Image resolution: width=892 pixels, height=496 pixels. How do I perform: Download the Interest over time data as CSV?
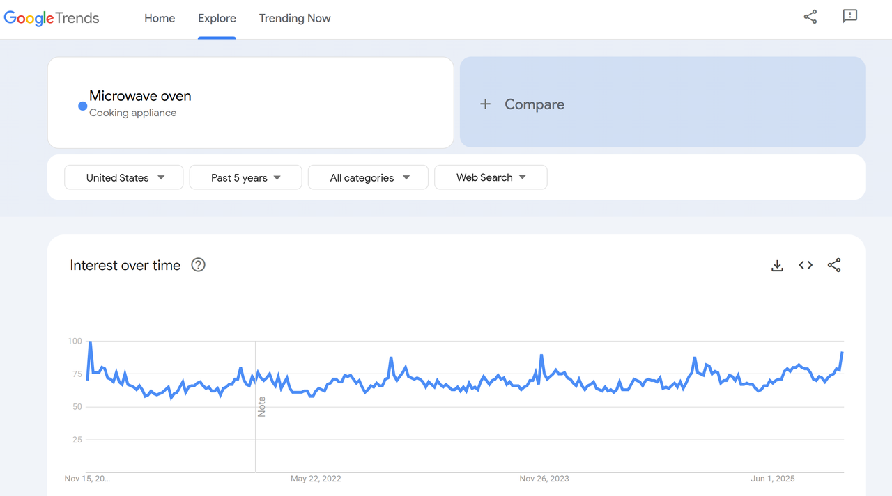point(777,265)
